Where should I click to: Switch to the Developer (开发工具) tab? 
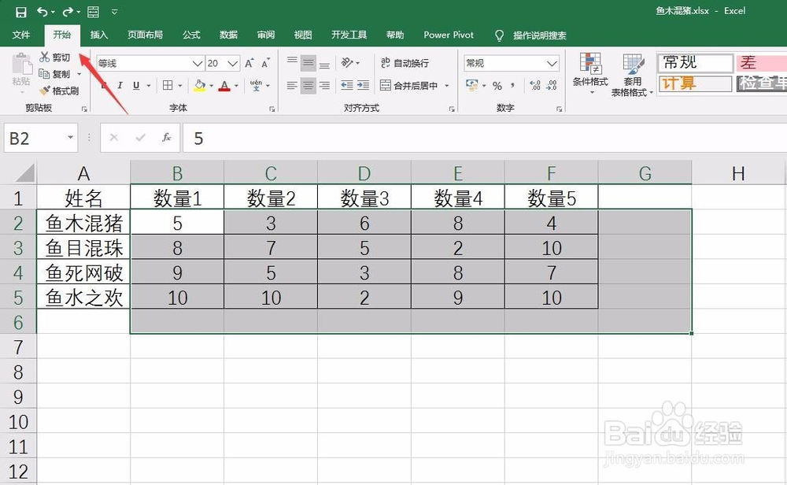click(x=349, y=35)
